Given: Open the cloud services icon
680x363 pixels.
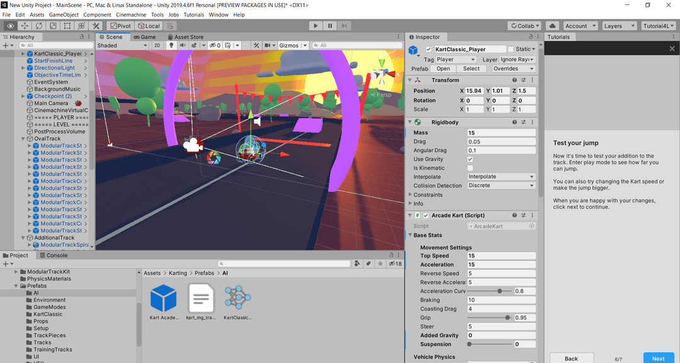Looking at the screenshot, I should pyautogui.click(x=552, y=26).
